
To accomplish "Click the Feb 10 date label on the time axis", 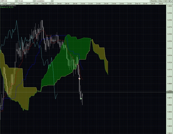I will click(138, 4).
